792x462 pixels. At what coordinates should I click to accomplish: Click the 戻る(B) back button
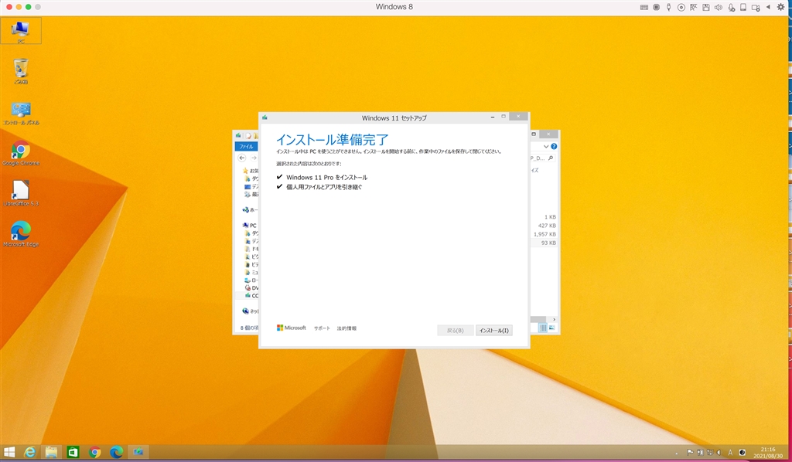pyautogui.click(x=455, y=331)
